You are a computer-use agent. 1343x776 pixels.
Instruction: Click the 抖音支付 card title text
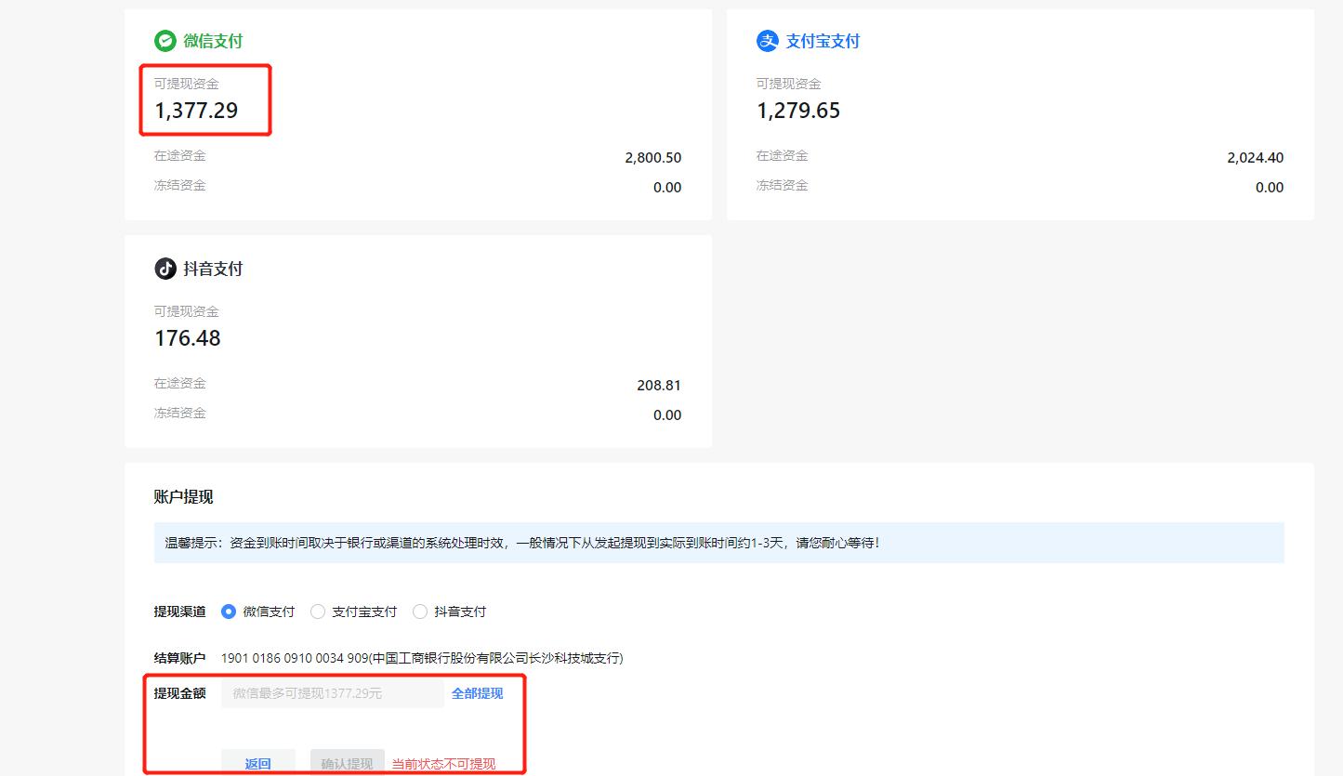tap(213, 269)
